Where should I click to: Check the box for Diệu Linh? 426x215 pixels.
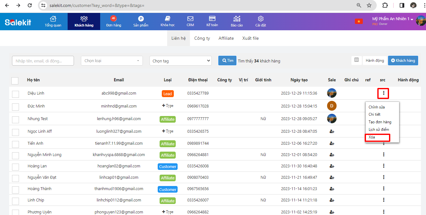pos(15,94)
